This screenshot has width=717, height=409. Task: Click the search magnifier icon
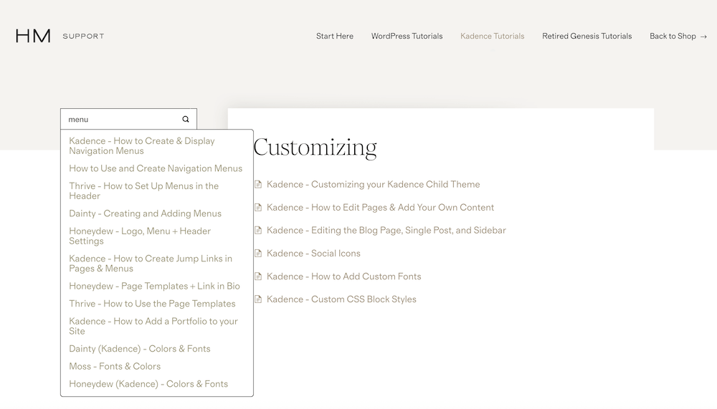pyautogui.click(x=186, y=120)
